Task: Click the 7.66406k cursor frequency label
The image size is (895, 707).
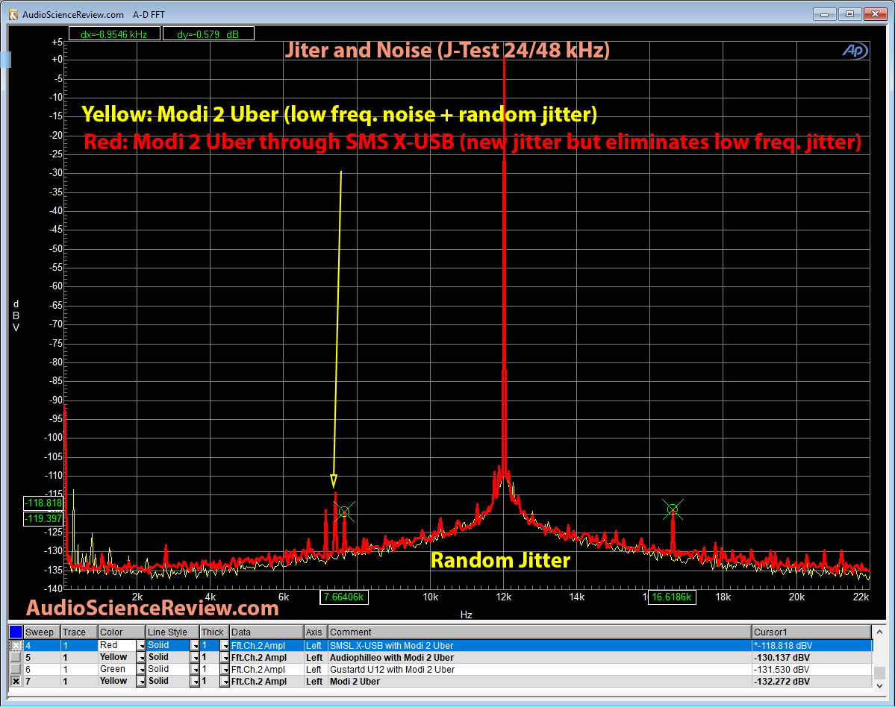Action: coord(343,597)
